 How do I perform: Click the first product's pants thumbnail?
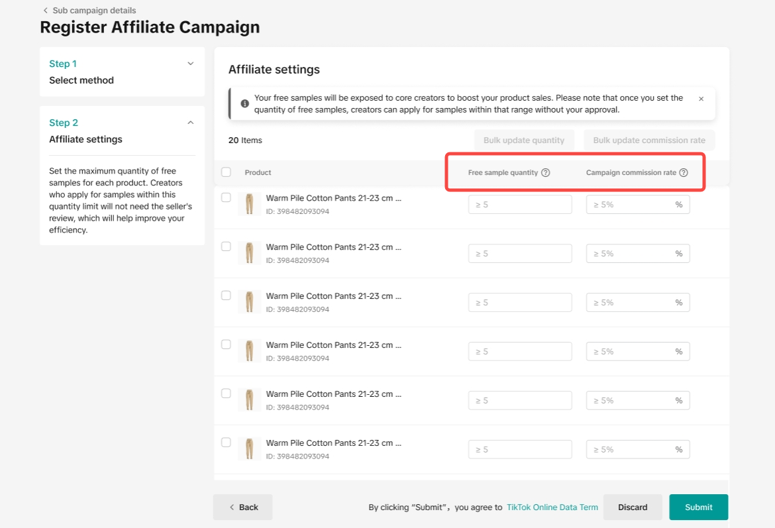[x=249, y=204]
